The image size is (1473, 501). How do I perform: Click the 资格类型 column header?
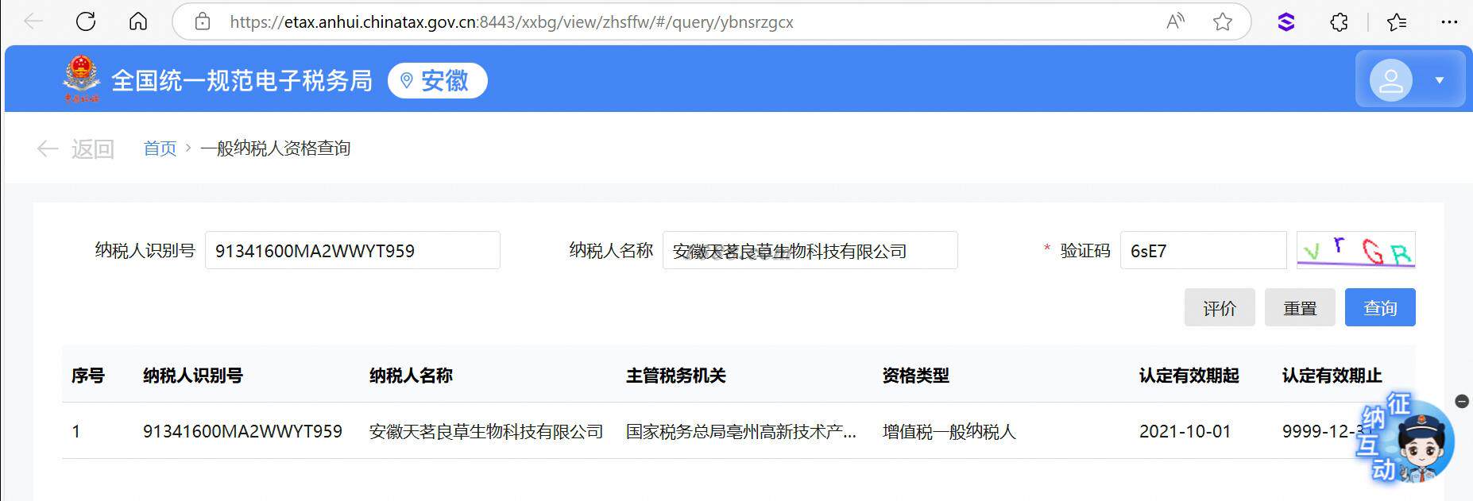coord(916,376)
